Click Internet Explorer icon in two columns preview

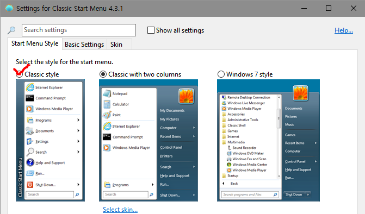(107, 126)
